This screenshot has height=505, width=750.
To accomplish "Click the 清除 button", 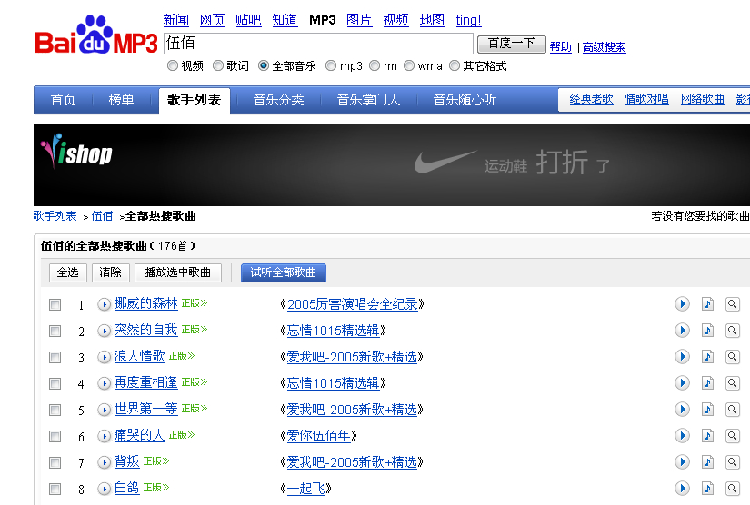I will pos(111,272).
